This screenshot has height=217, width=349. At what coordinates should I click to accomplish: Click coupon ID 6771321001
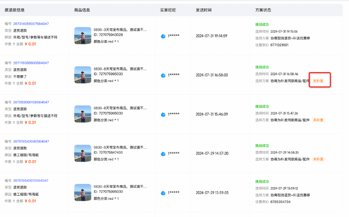point(279,45)
